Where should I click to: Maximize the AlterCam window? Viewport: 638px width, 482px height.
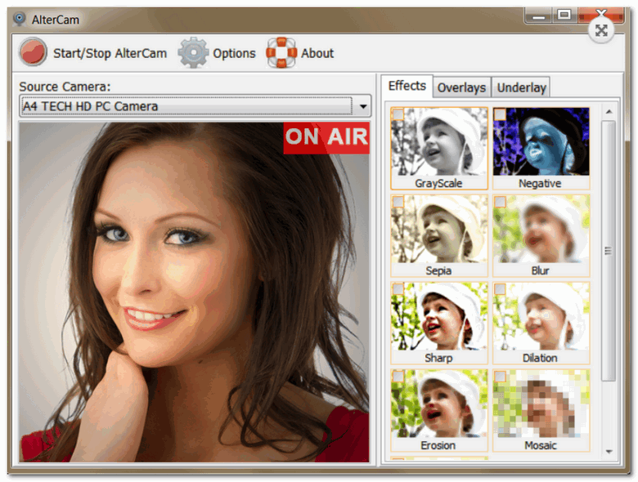(564, 16)
